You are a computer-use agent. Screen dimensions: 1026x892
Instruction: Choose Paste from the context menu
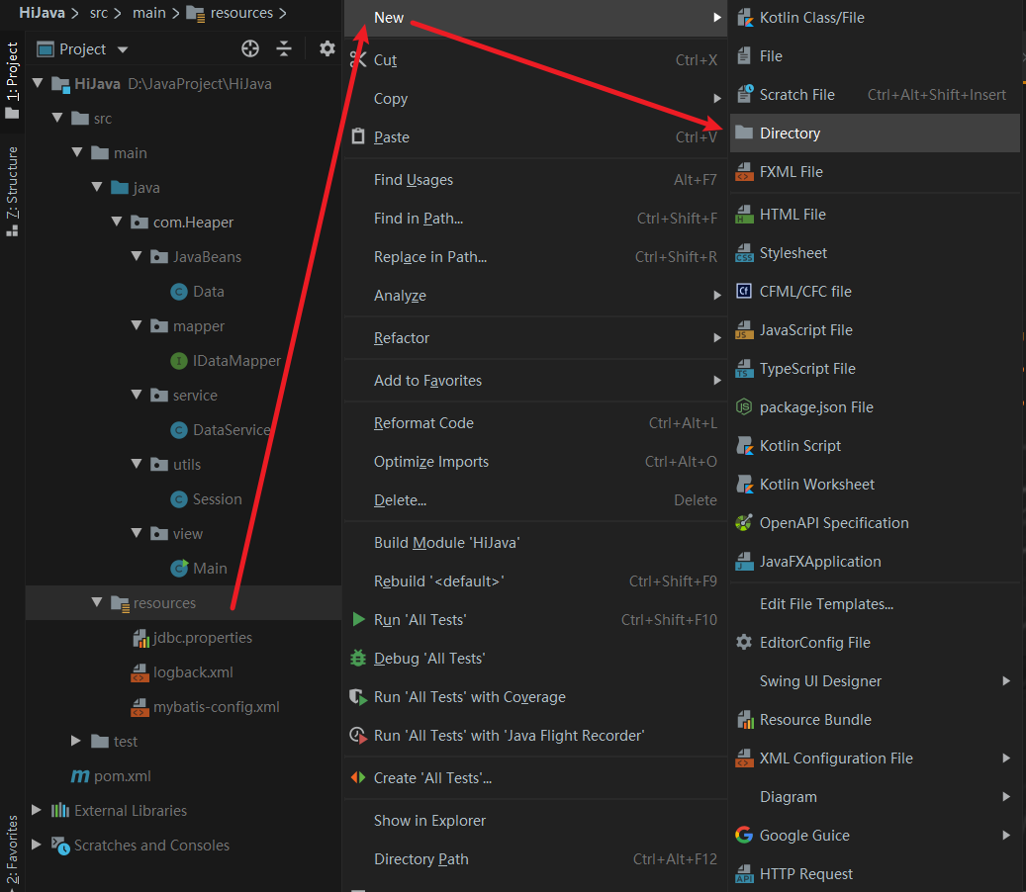tap(535, 137)
